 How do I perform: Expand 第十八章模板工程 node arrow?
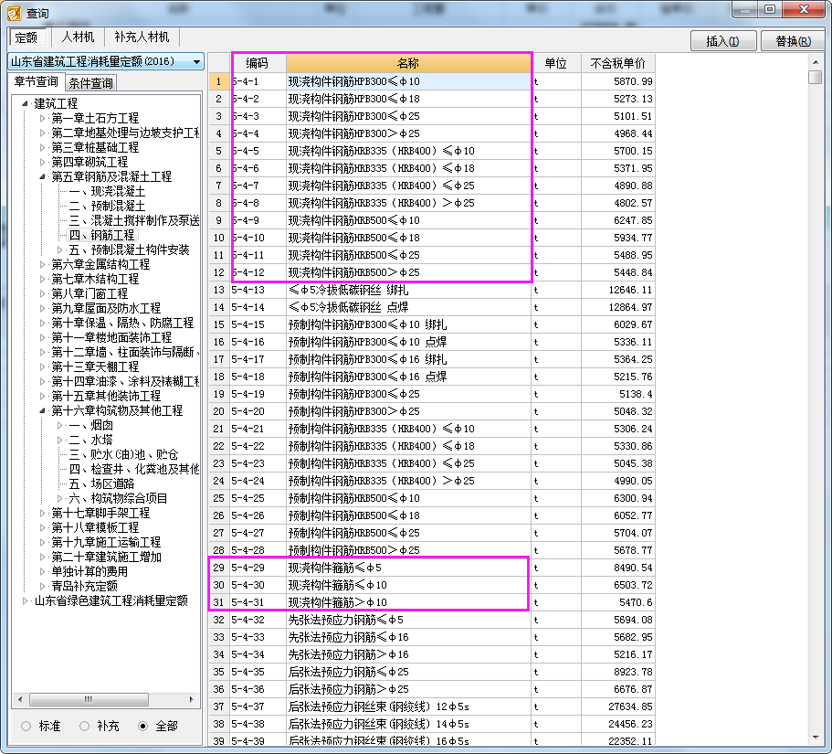42,527
